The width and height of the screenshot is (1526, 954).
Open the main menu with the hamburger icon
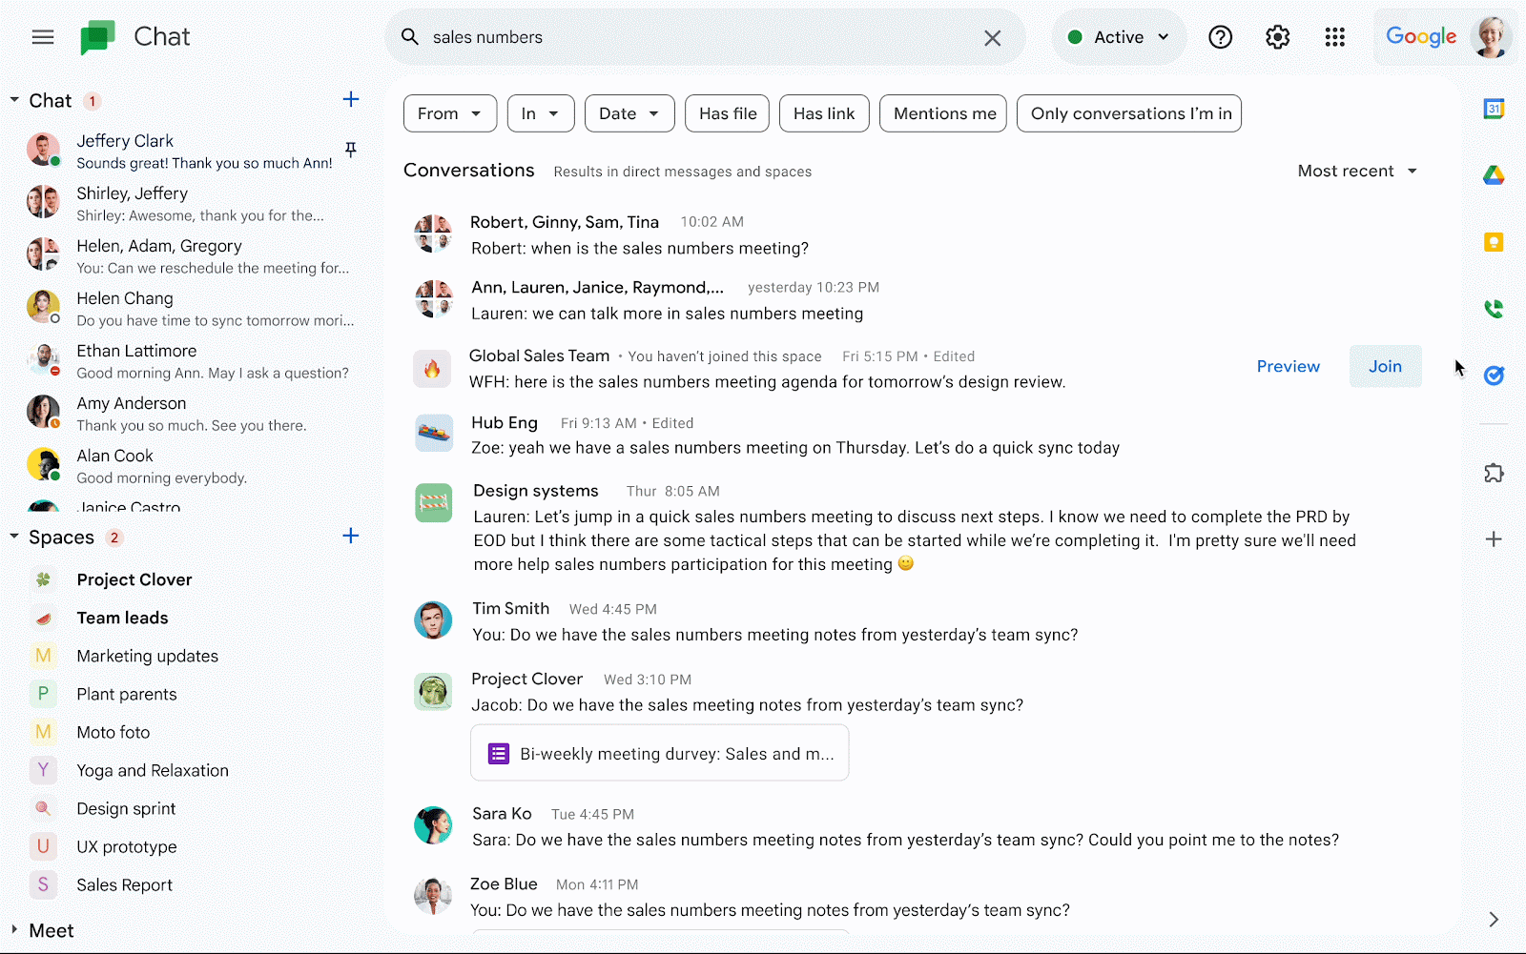pyautogui.click(x=42, y=37)
